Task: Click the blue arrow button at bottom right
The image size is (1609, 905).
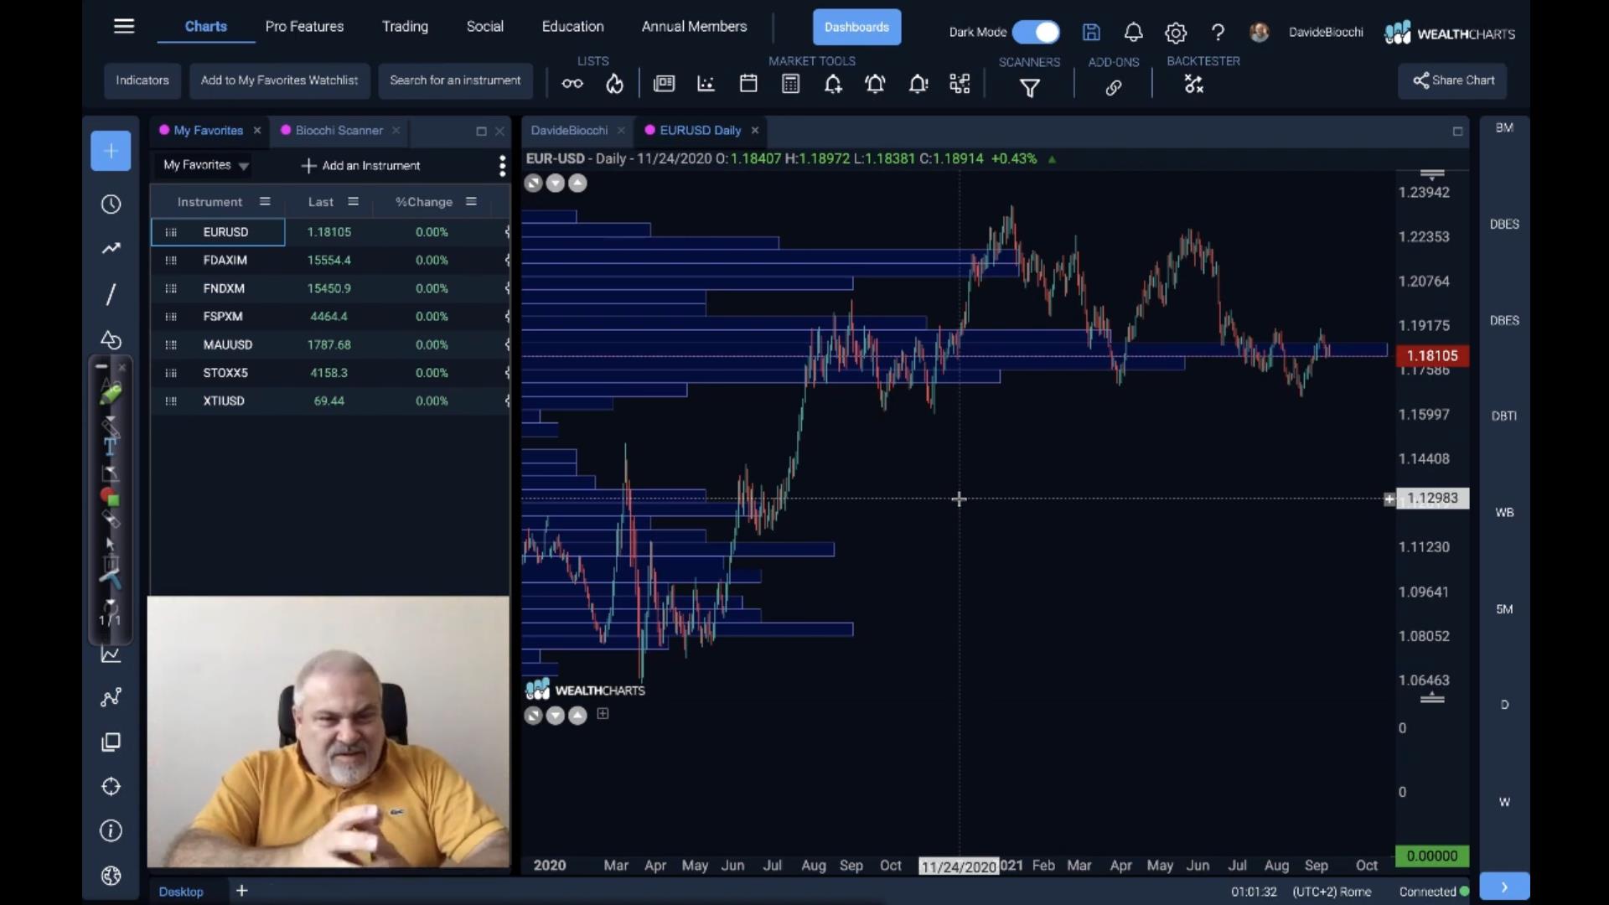Action: tap(1504, 887)
